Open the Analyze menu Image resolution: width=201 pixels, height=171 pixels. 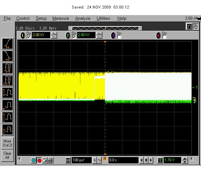[83, 19]
